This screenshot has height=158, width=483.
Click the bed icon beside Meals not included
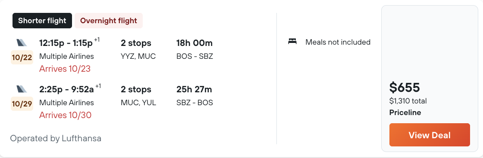click(x=292, y=41)
